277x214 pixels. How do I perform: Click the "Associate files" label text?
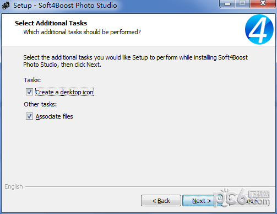click(x=54, y=116)
